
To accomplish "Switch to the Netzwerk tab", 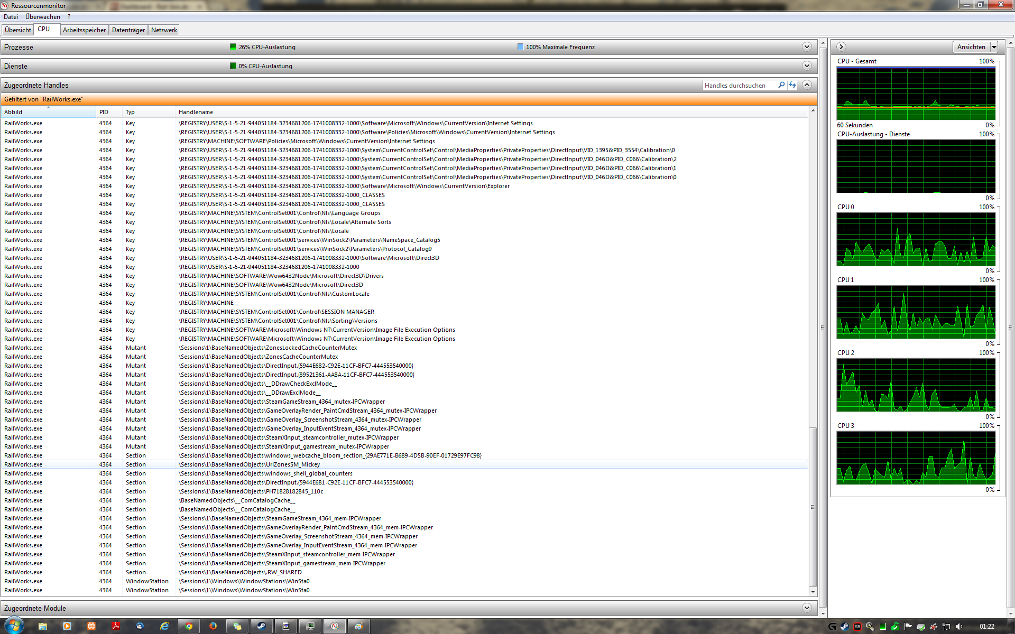I will [x=164, y=30].
